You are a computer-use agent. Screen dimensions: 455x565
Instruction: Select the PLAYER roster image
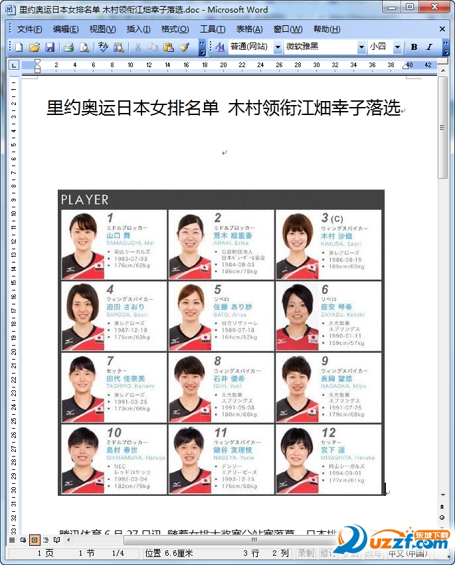click(221, 342)
